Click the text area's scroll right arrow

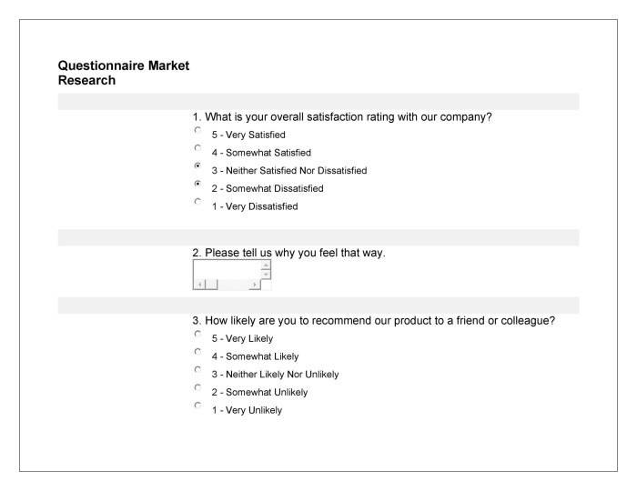tap(255, 285)
